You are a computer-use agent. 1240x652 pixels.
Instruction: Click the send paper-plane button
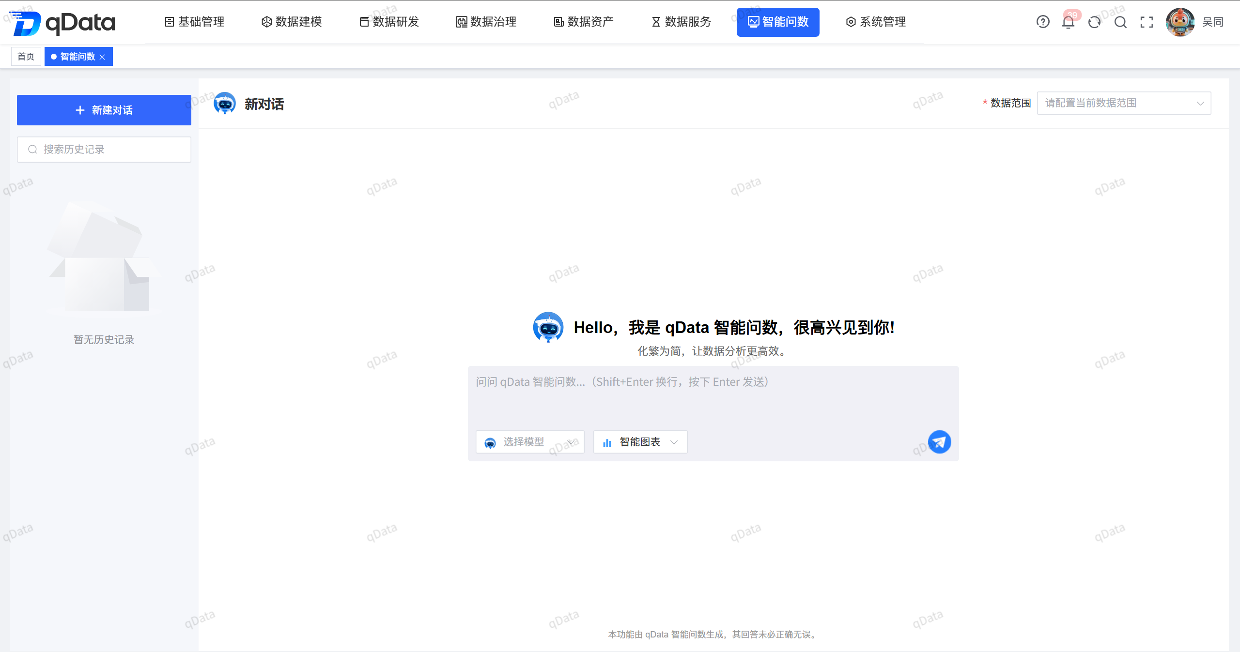(940, 442)
